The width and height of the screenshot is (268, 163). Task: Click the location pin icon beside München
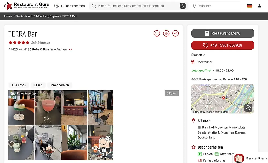(195, 6)
